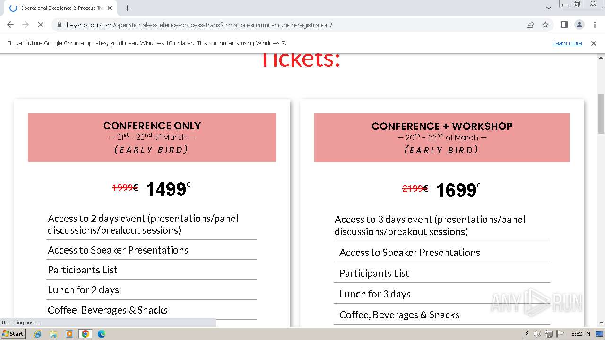This screenshot has width=605, height=340.
Task: Open the Chrome profile avatar
Action: point(579,25)
